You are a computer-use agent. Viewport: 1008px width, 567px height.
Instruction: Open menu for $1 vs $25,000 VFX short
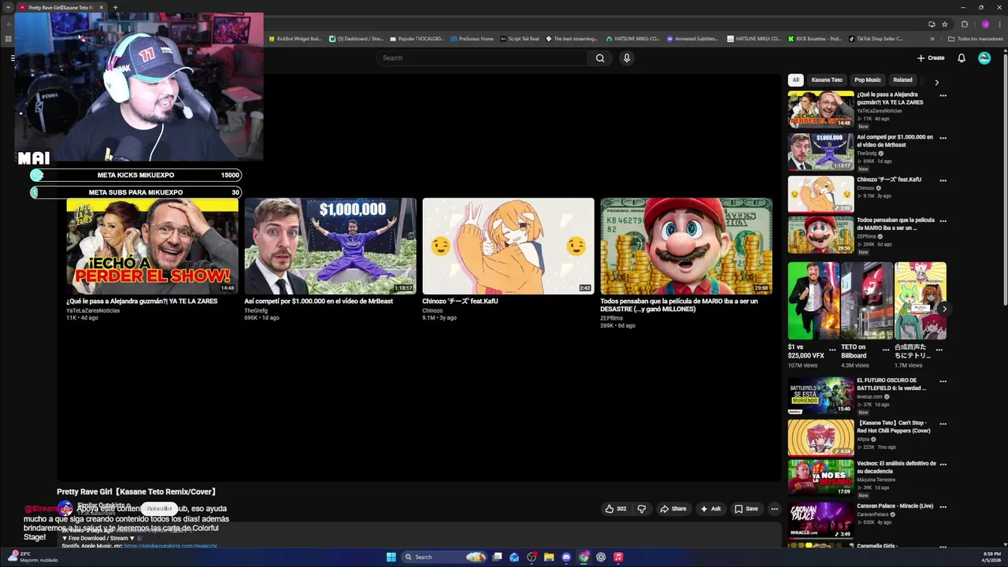pos(832,349)
